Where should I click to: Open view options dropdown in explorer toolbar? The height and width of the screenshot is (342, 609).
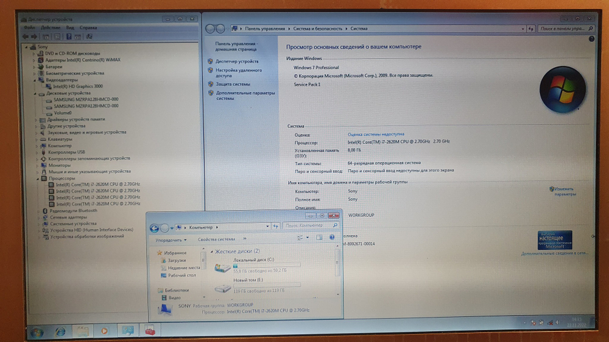pos(308,238)
